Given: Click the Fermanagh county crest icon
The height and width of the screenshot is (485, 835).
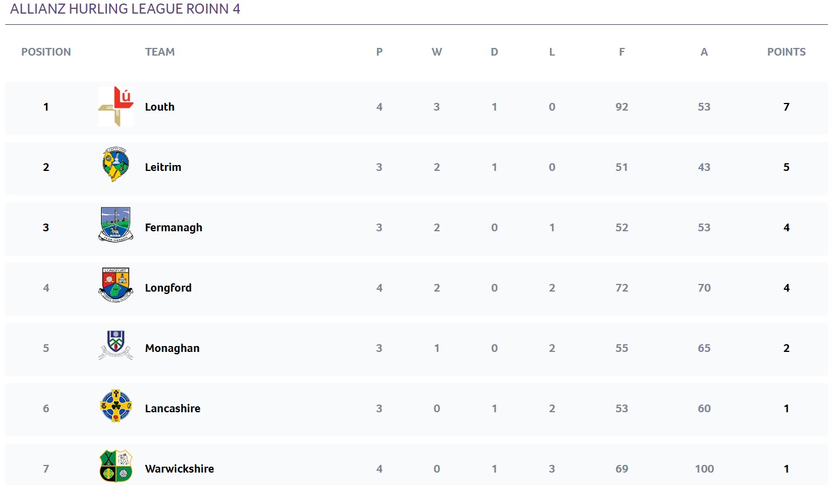Looking at the screenshot, I should [x=116, y=225].
